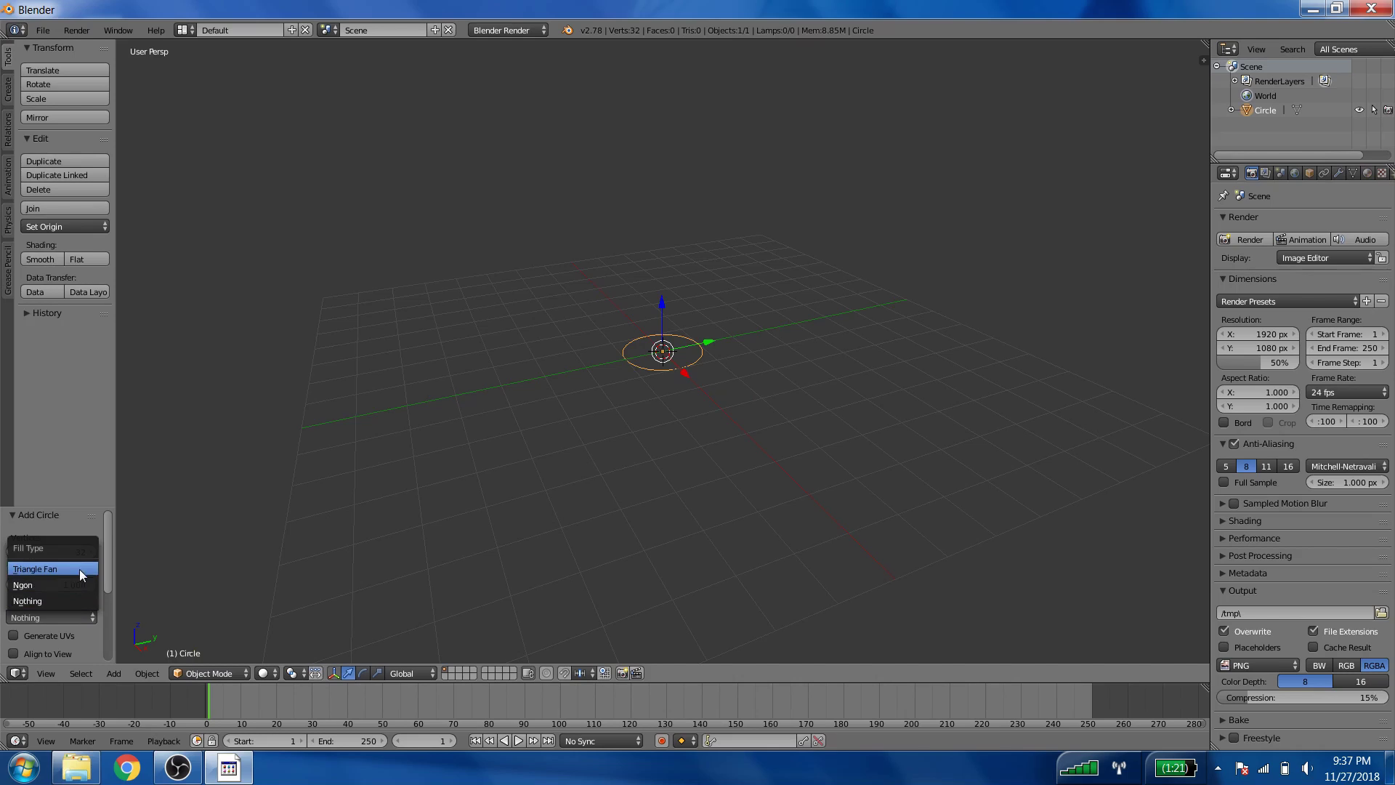The image size is (1395, 785).
Task: Click the Translate button
Action: click(x=65, y=70)
